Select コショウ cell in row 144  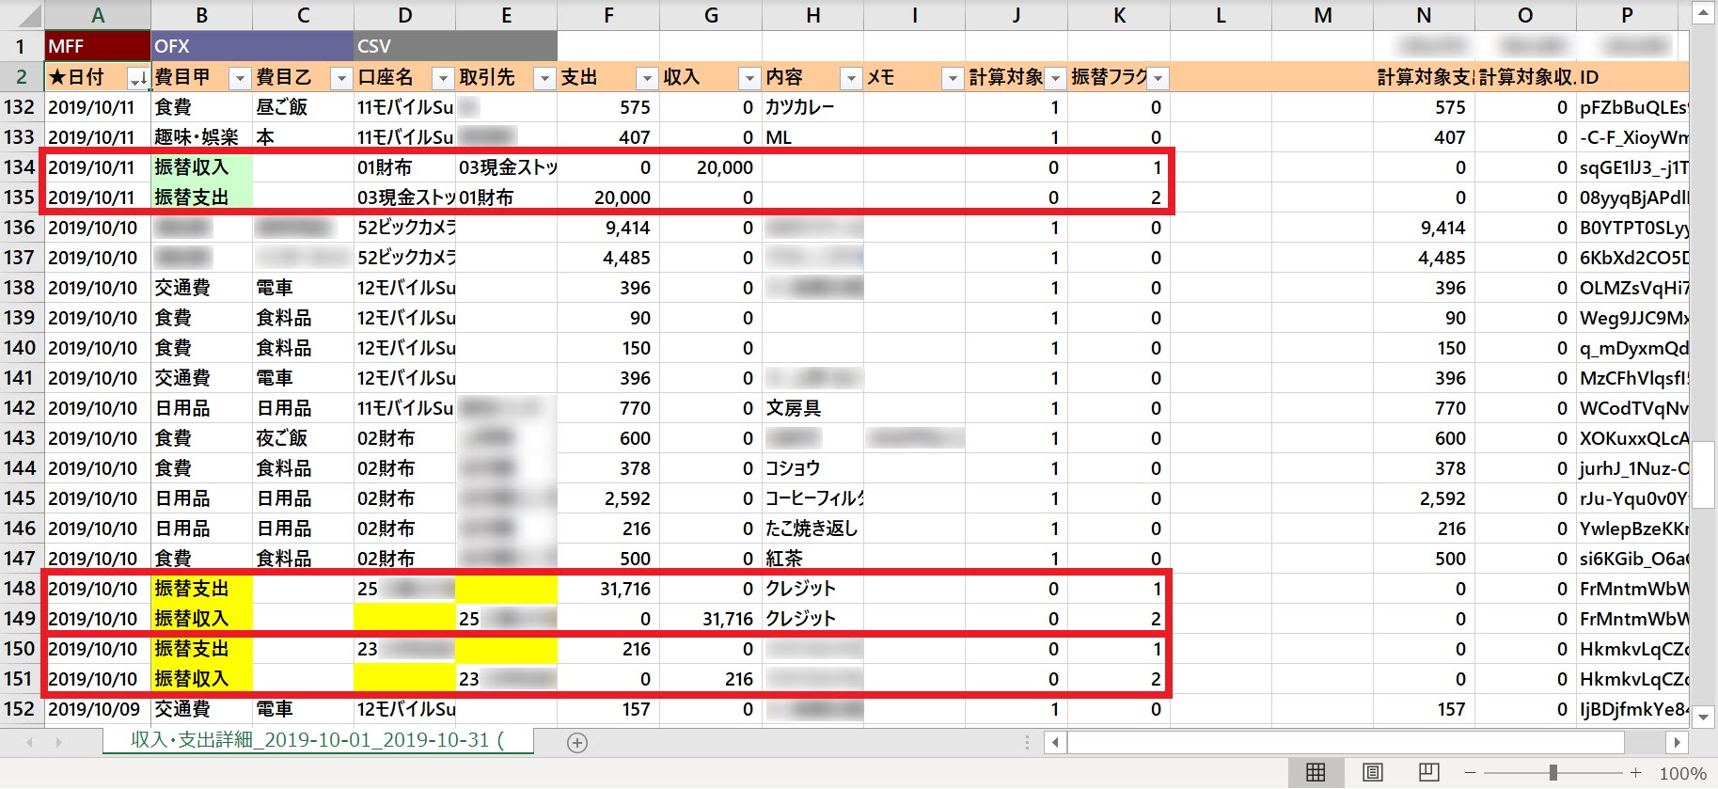click(812, 468)
